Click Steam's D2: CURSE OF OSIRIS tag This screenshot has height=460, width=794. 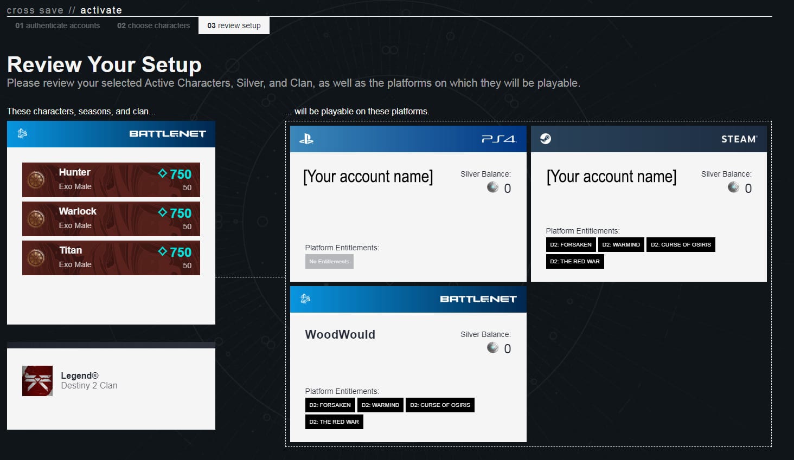coord(681,245)
